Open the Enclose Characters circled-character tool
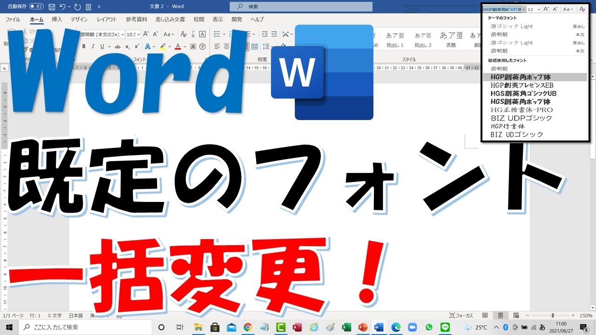The width and height of the screenshot is (596, 335). point(203,47)
